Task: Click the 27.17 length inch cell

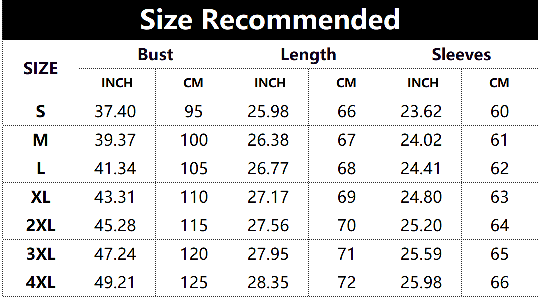Action: [268, 197]
